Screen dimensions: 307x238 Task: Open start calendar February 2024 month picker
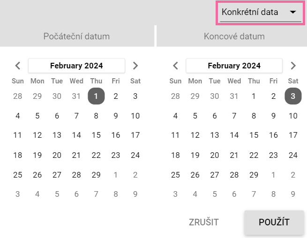tap(76, 66)
